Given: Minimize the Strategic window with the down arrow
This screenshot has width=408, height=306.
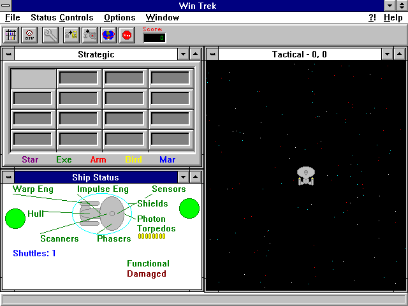Looking at the screenshot, I should pyautogui.click(x=183, y=54).
